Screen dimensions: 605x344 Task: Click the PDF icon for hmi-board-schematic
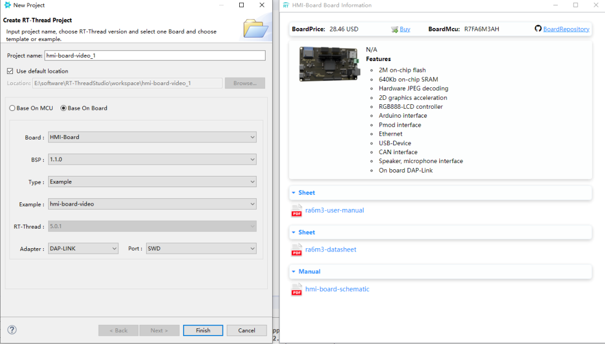pyautogui.click(x=297, y=289)
